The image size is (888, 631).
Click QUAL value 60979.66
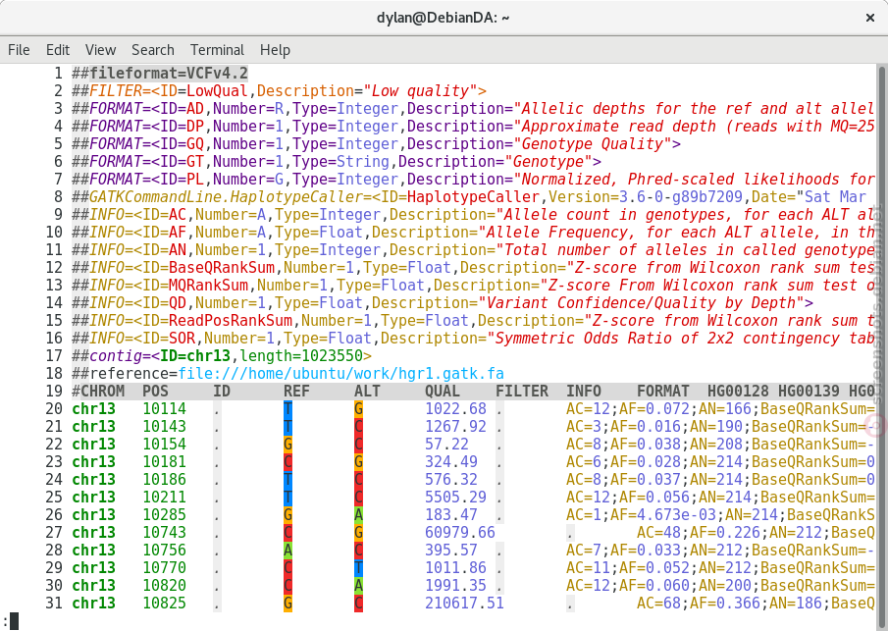(x=460, y=532)
